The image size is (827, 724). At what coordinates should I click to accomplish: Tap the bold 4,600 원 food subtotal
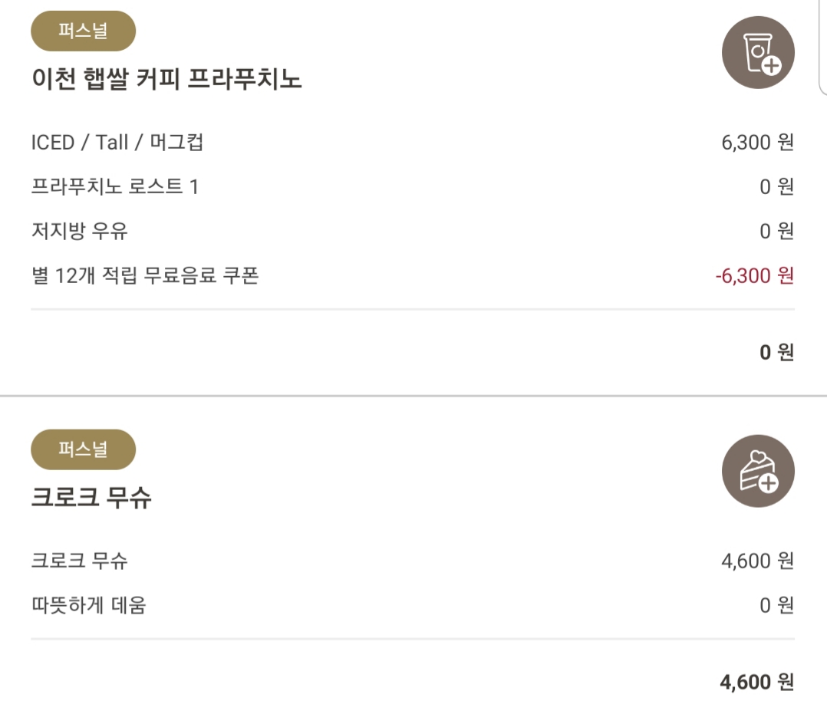tap(757, 682)
